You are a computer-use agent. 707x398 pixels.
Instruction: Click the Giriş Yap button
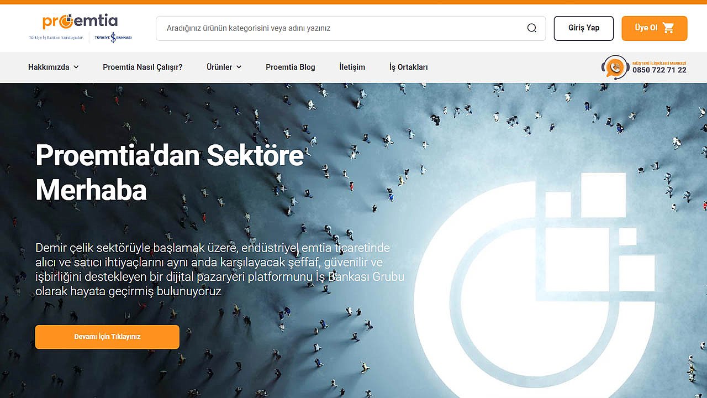(584, 28)
